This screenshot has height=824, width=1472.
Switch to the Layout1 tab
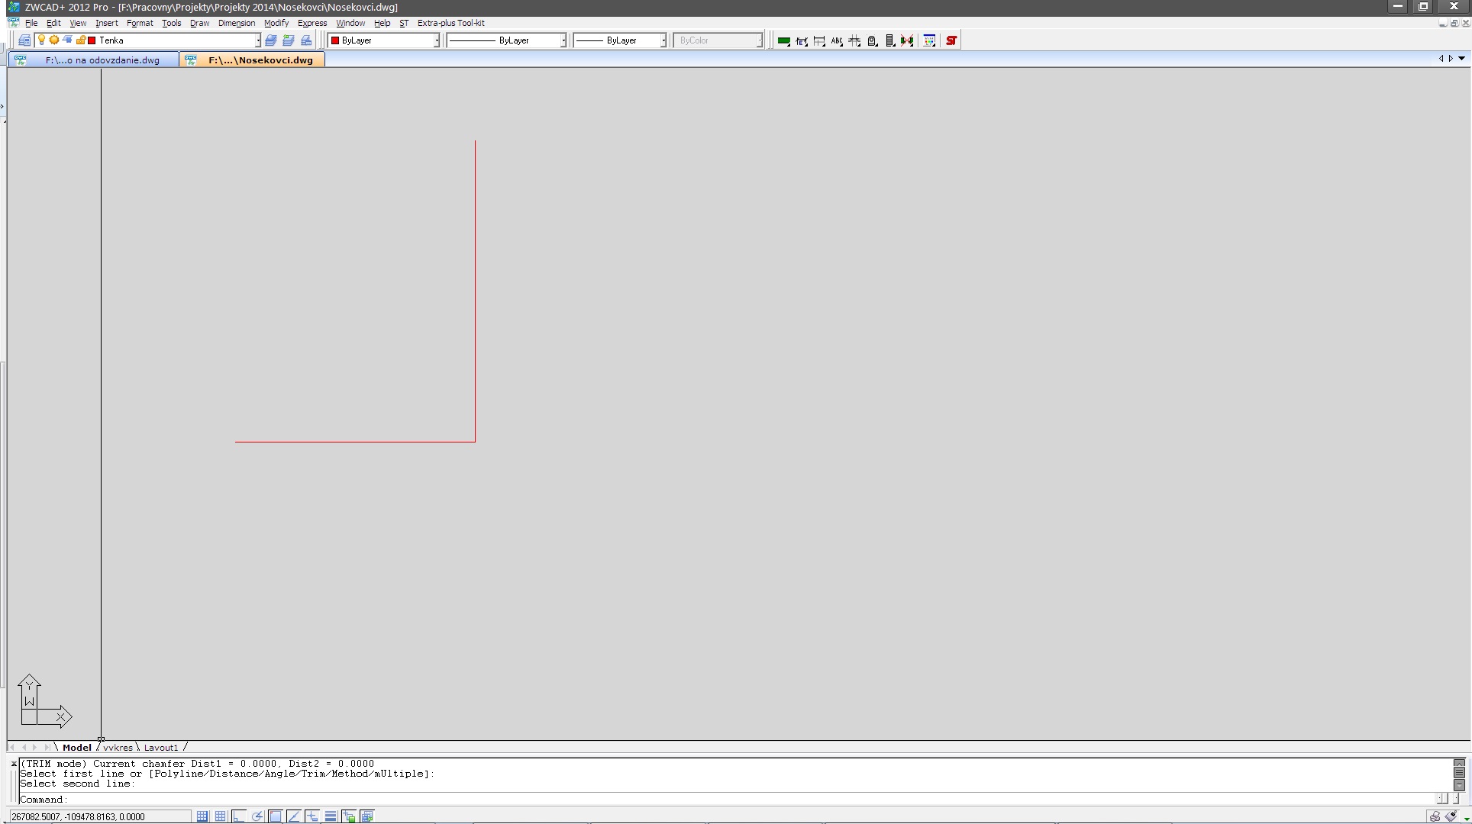pyautogui.click(x=160, y=747)
